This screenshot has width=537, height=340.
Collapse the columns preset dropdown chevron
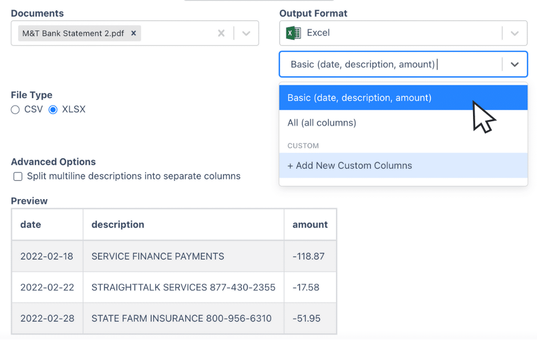pyautogui.click(x=515, y=65)
